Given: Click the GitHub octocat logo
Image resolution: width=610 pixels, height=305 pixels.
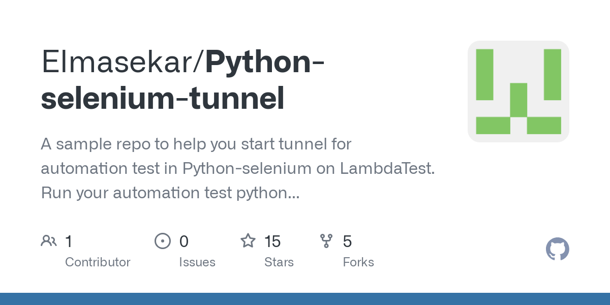Looking at the screenshot, I should (557, 249).
